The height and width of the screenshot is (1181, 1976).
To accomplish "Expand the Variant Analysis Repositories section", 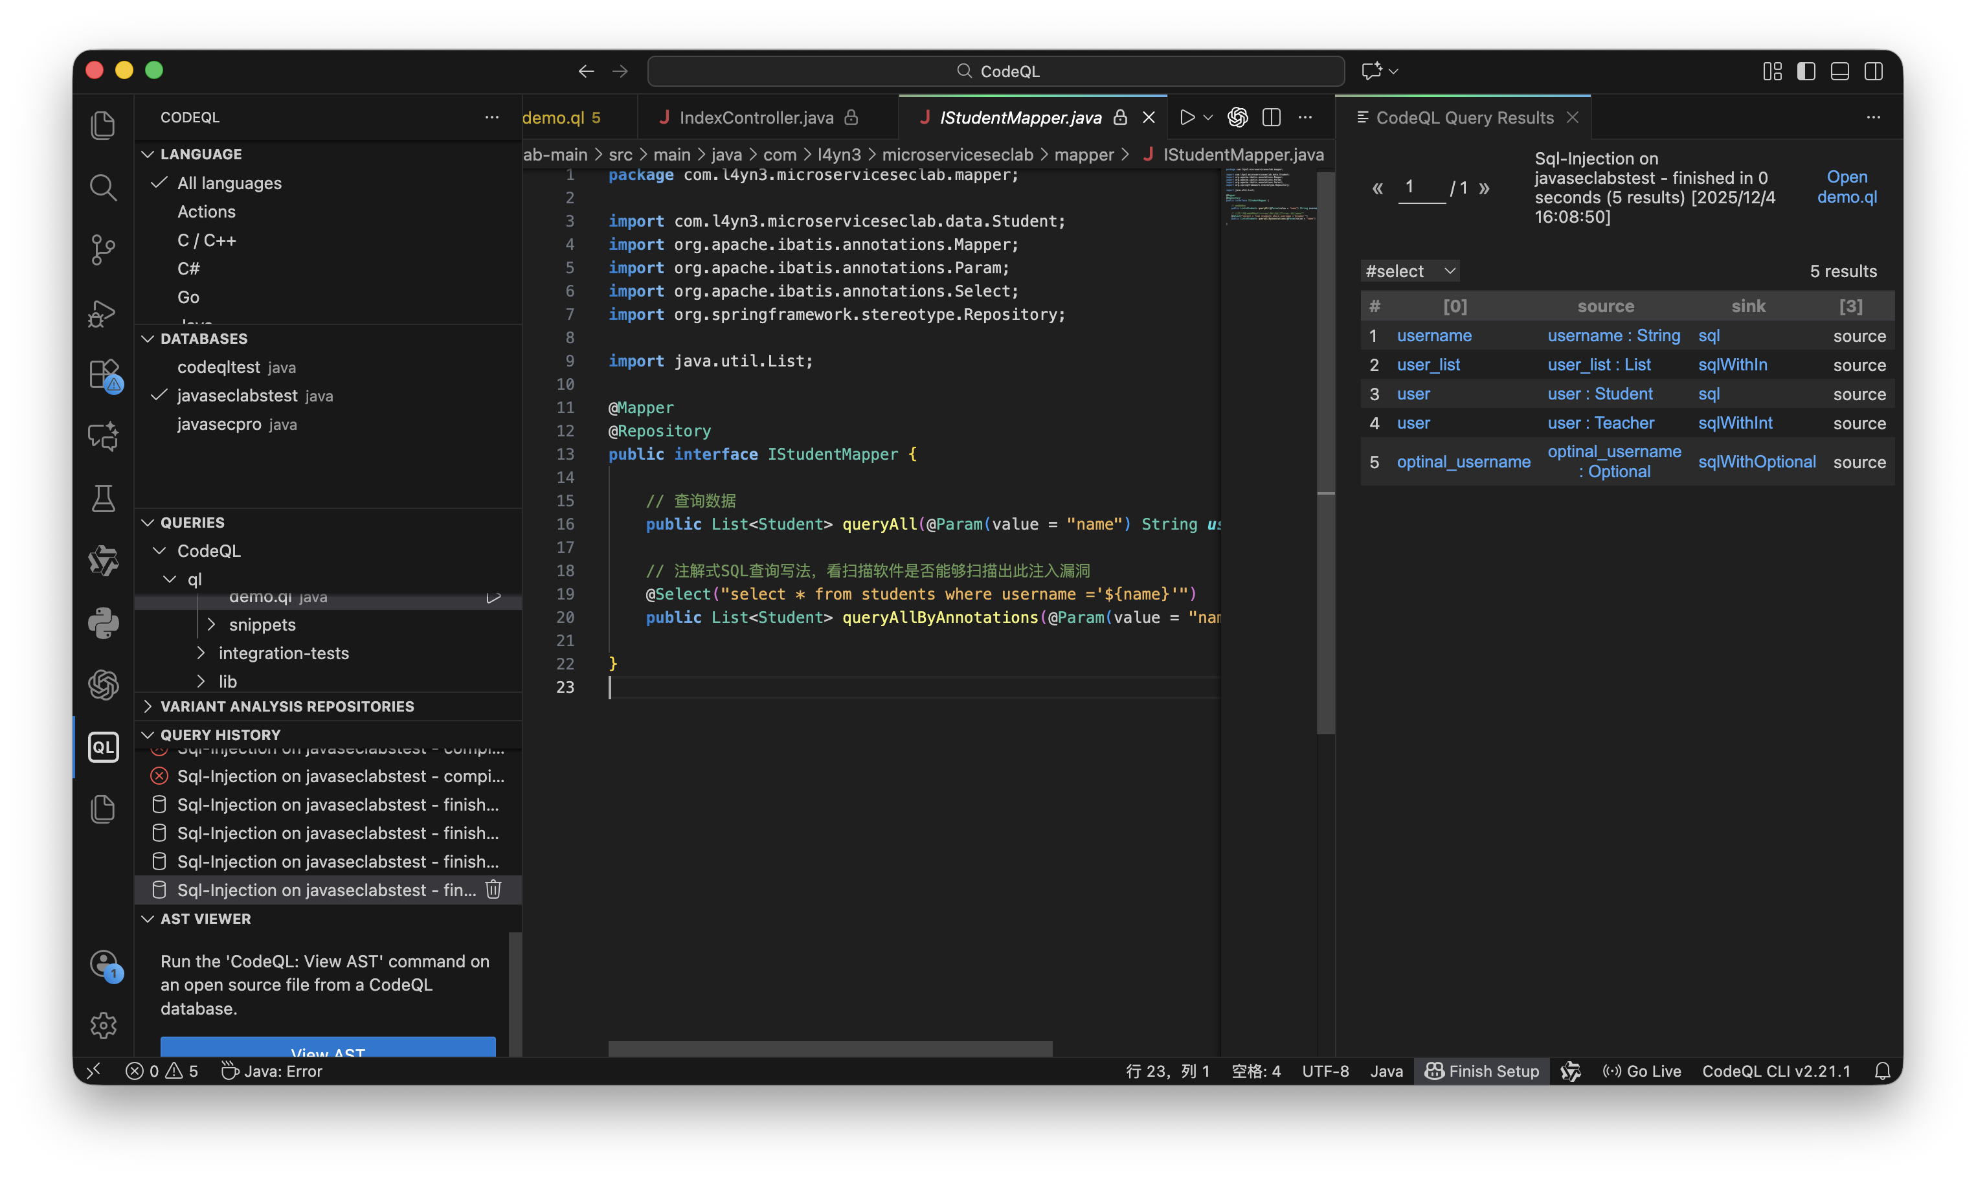I will (286, 706).
